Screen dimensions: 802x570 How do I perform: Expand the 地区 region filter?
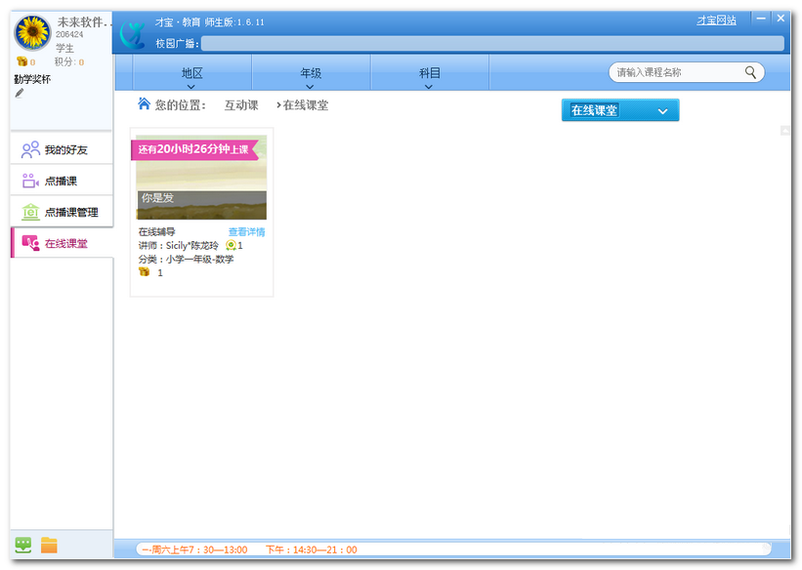coord(191,73)
